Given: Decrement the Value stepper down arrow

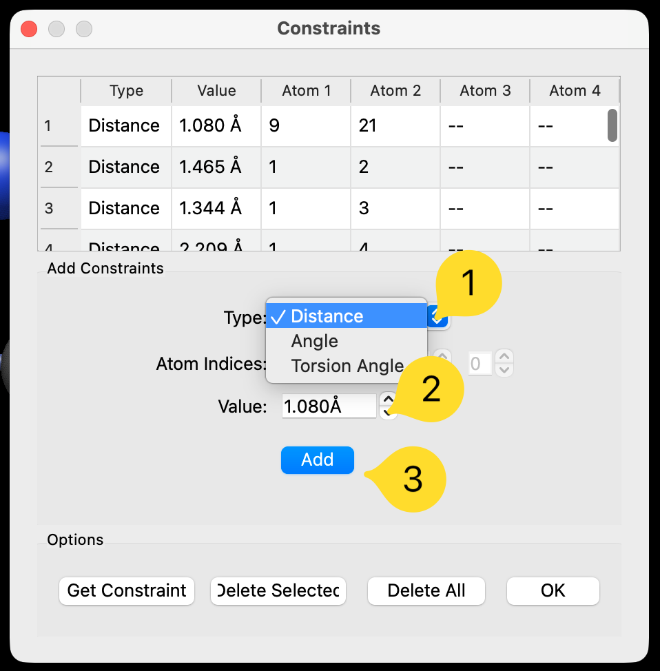Looking at the screenshot, I should tap(388, 413).
